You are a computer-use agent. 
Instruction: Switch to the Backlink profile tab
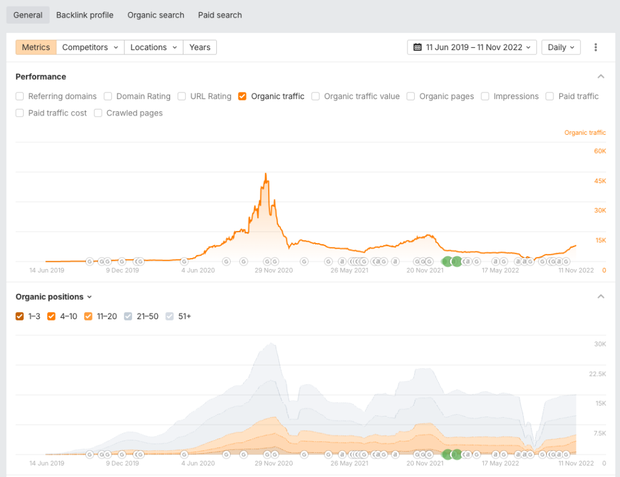tap(85, 15)
